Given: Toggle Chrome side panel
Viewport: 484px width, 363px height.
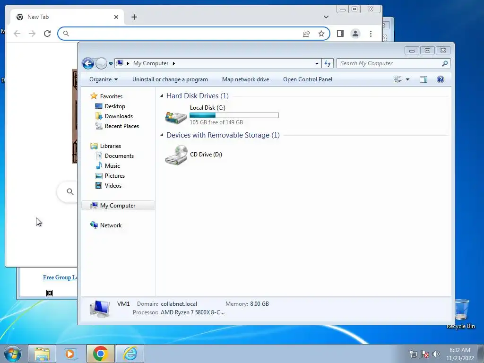Looking at the screenshot, I should pyautogui.click(x=340, y=34).
